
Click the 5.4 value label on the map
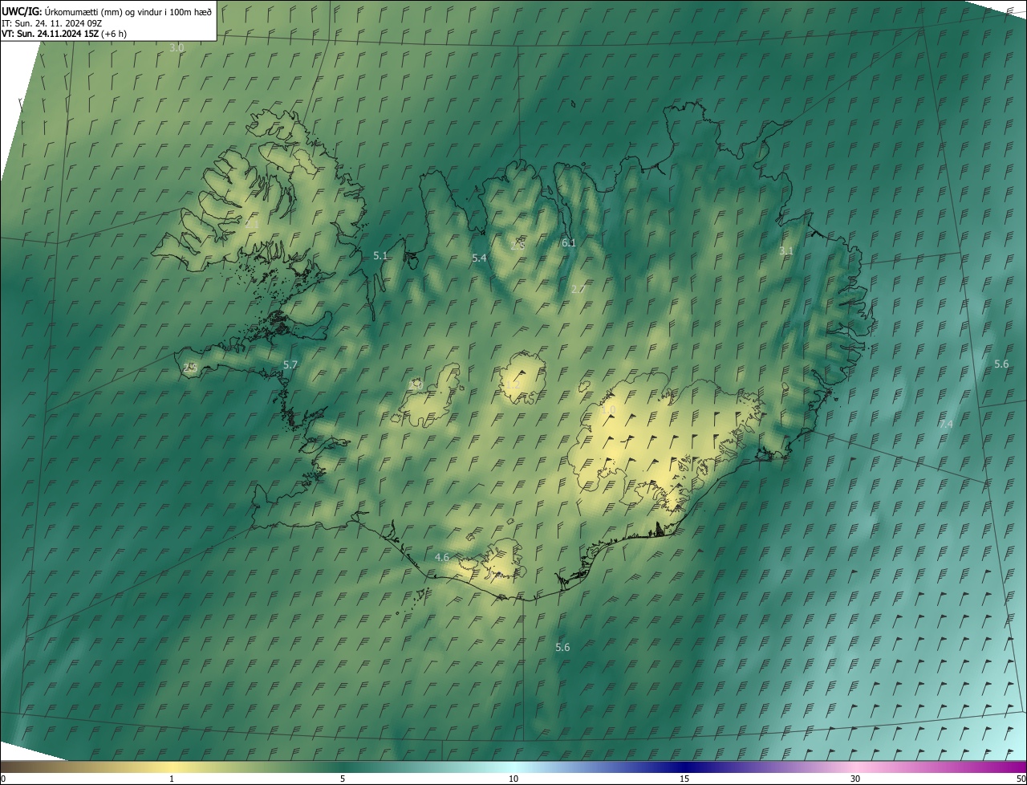pos(479,258)
